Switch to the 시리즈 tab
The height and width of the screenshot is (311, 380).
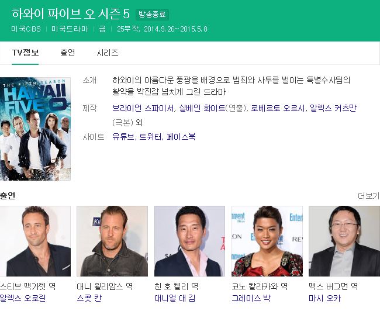click(x=108, y=53)
